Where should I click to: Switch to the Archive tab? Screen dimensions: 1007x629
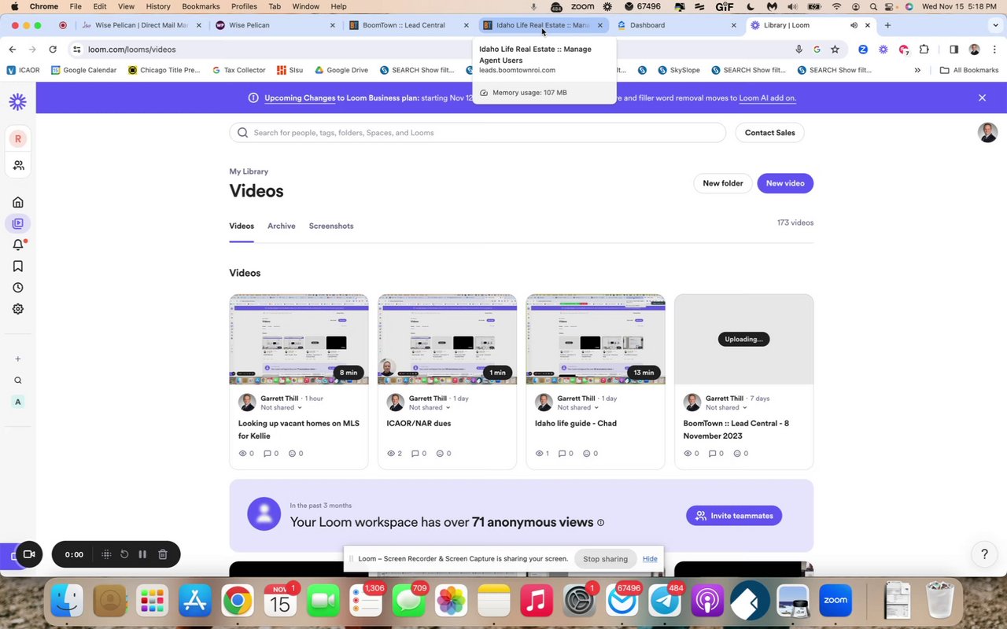[282, 226]
